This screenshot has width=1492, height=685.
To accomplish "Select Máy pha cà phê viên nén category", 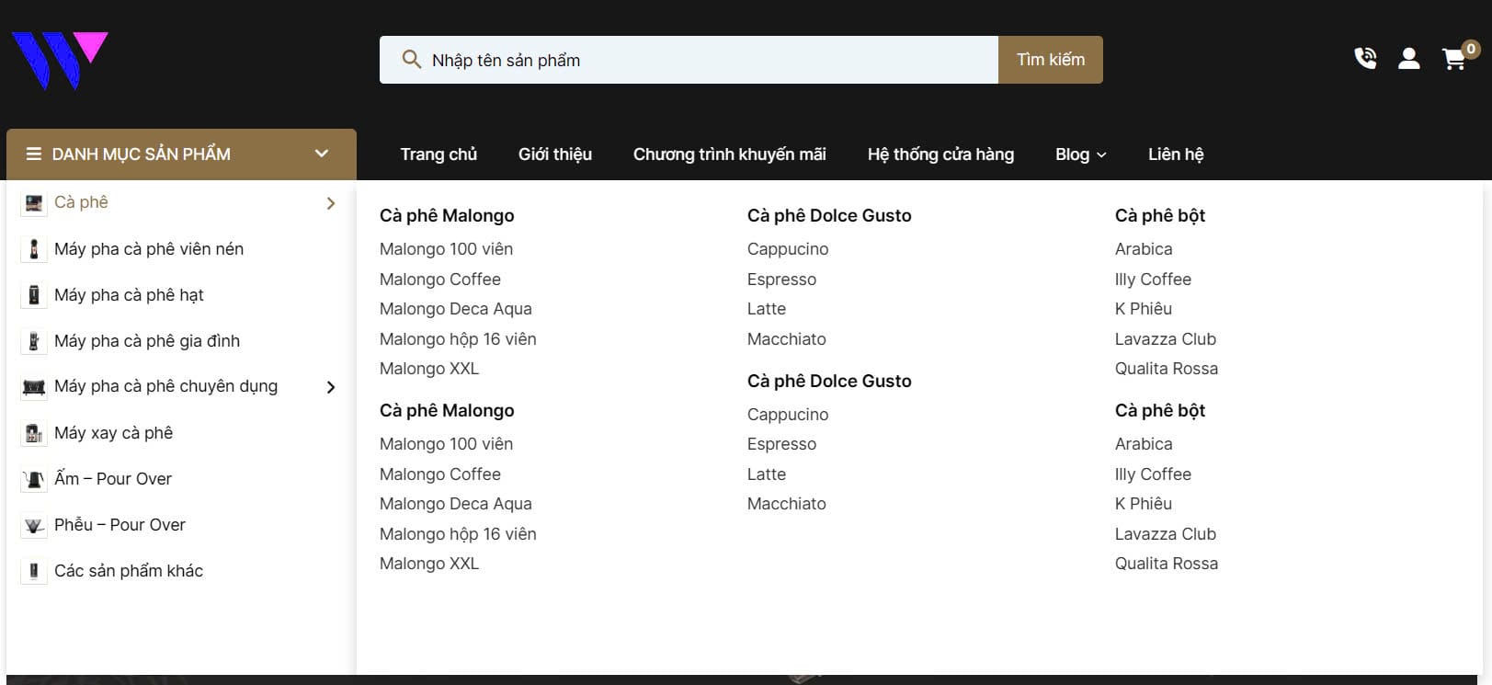I will 149,249.
